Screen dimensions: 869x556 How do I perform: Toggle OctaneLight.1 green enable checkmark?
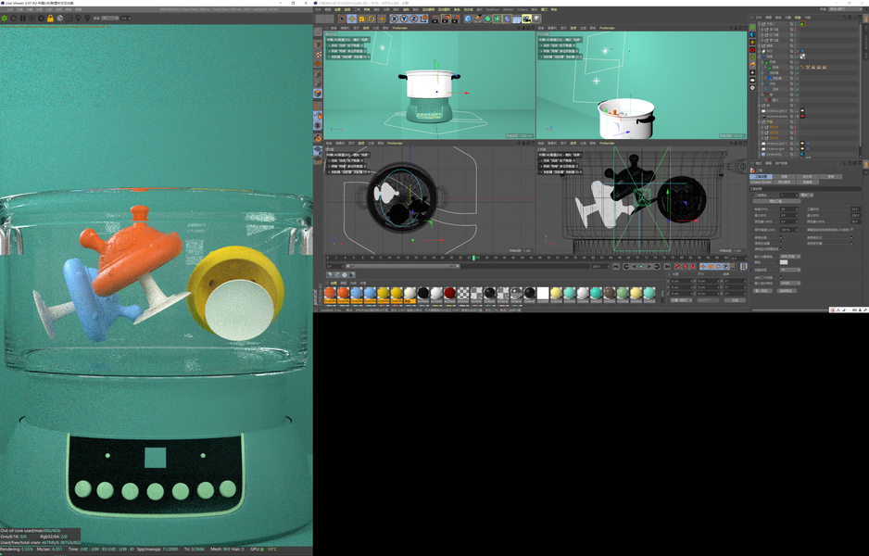[798, 144]
